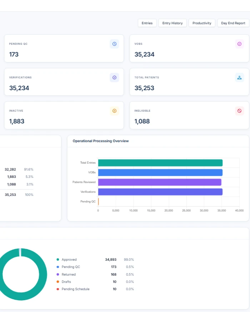Open the Entries tab
This screenshot has height=312, width=250.
(x=147, y=23)
